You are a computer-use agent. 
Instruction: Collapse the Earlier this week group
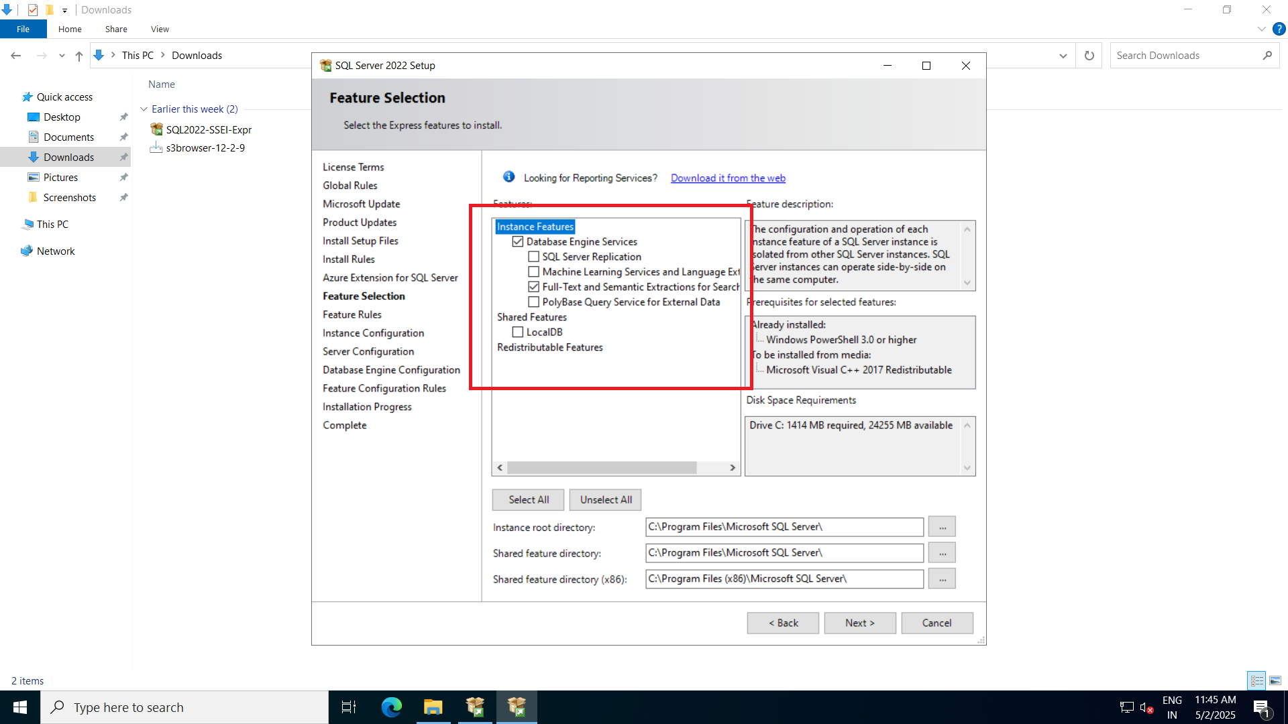[x=144, y=109]
